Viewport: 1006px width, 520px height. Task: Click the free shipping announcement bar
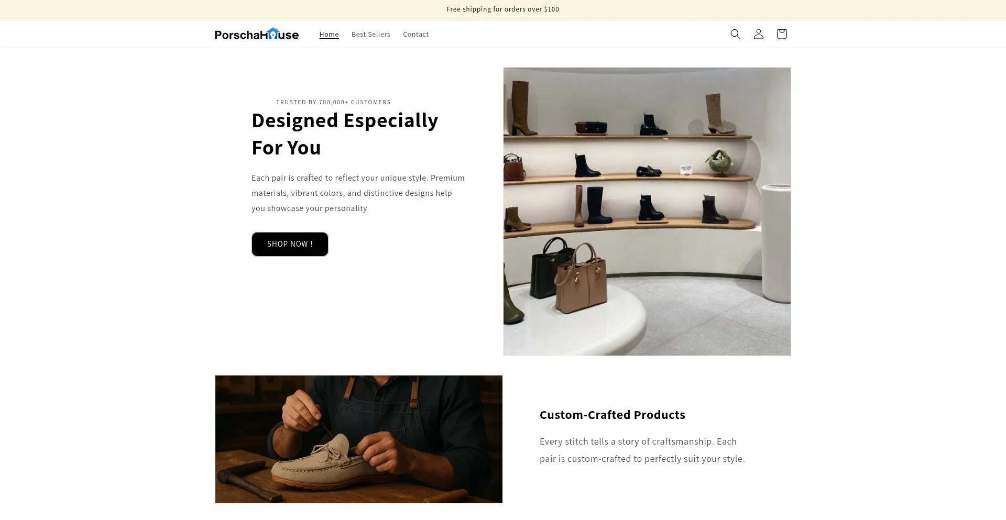(502, 9)
